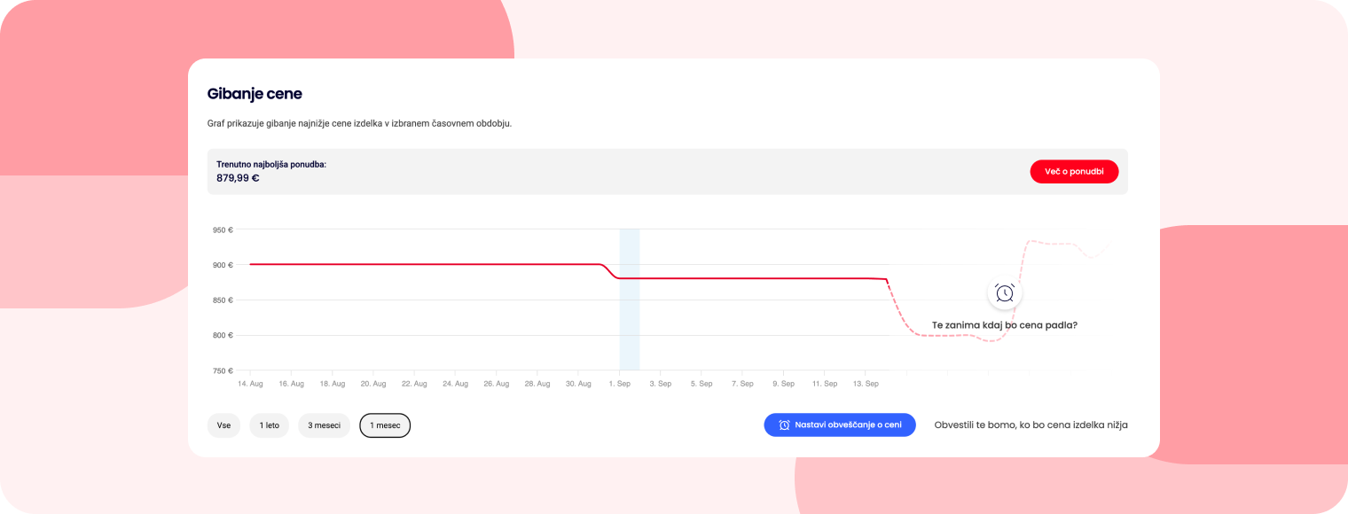Choose the '3 meseci' time range
This screenshot has width=1348, height=514.
point(324,425)
